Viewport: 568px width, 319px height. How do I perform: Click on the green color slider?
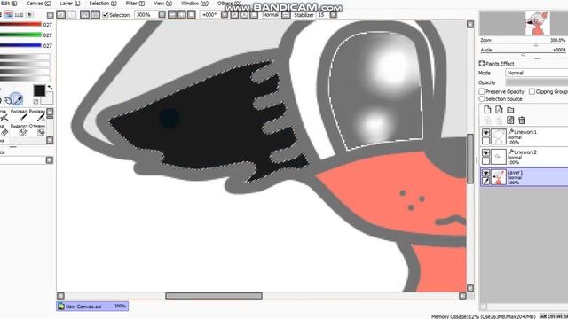20,35
